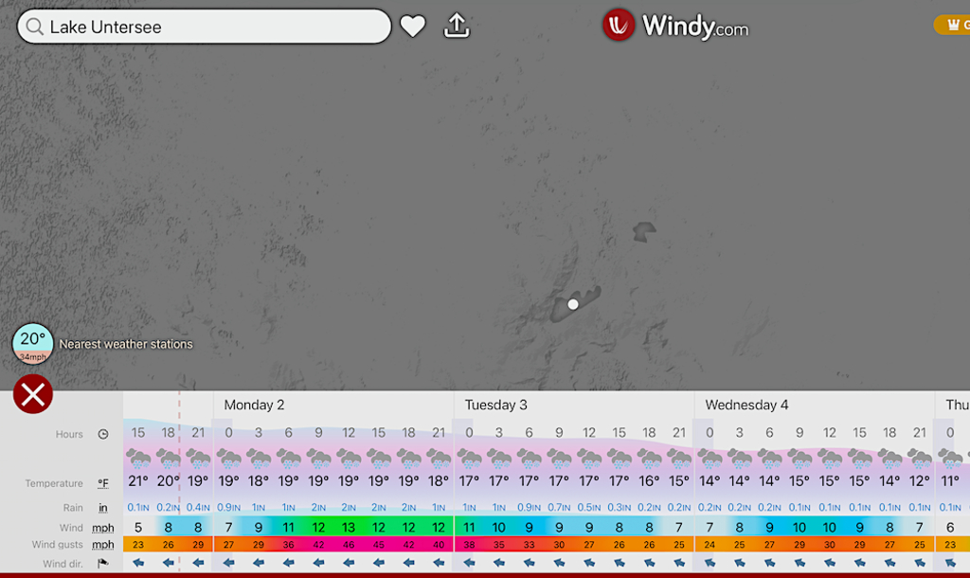Viewport: 970px width, 578px height.
Task: Click Nearest weather stations label
Action: [126, 344]
